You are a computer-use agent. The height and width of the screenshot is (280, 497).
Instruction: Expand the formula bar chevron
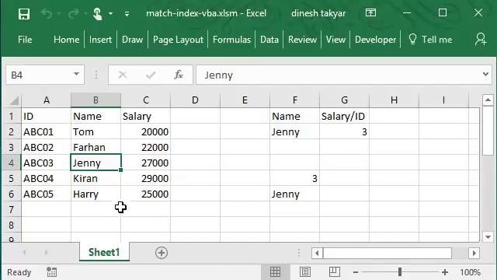tap(485, 75)
